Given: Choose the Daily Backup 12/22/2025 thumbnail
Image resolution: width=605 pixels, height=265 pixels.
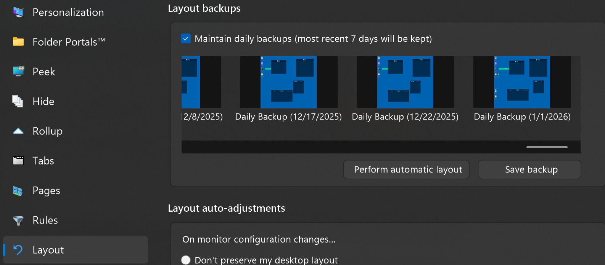Looking at the screenshot, I should point(405,82).
